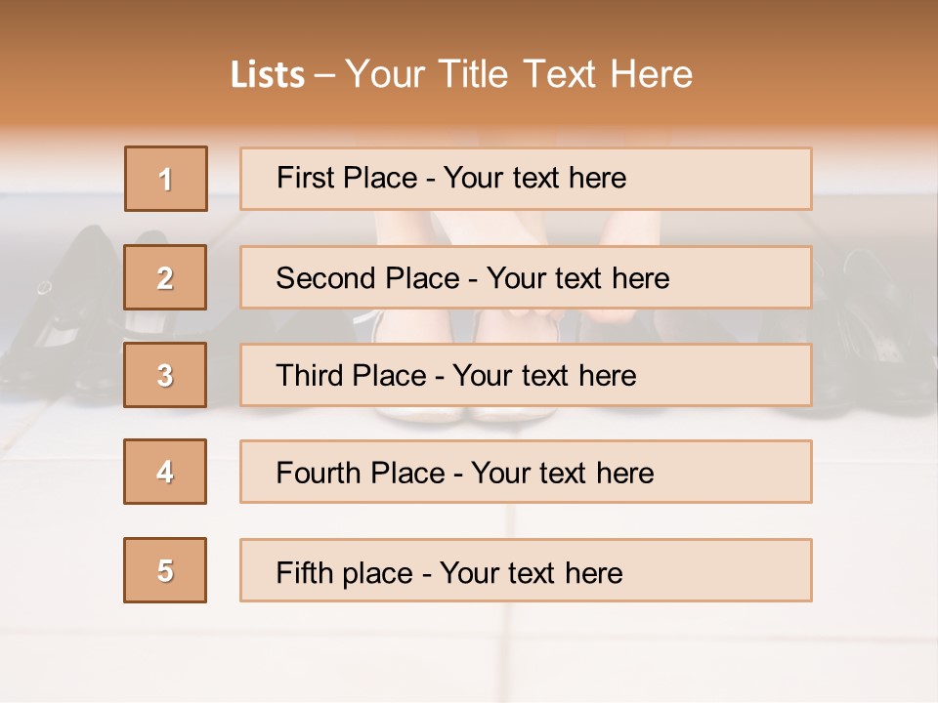This screenshot has height=703, width=938.
Task: Click the Third Place text box
Action: [526, 375]
